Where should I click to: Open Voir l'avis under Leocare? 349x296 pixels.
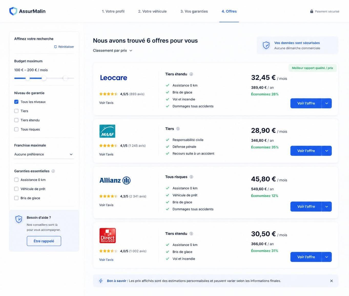[106, 103]
